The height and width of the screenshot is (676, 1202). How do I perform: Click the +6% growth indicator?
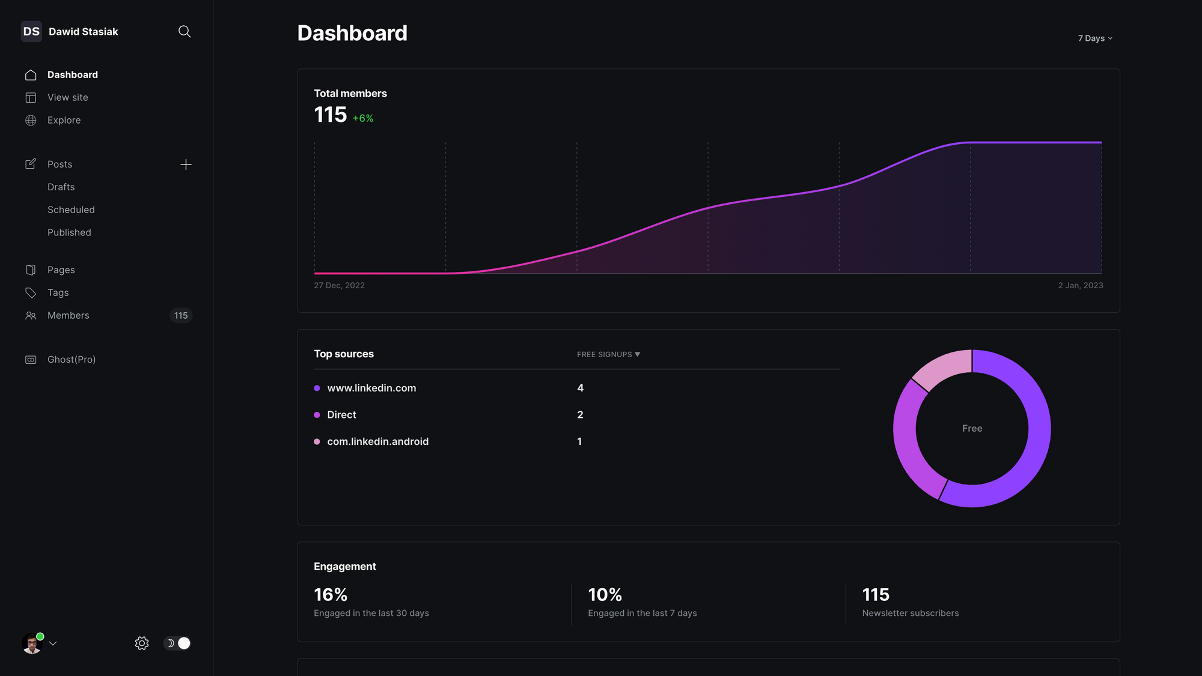(363, 118)
